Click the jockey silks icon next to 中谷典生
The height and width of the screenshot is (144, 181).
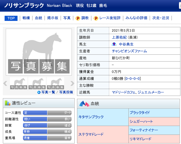(114, 44)
